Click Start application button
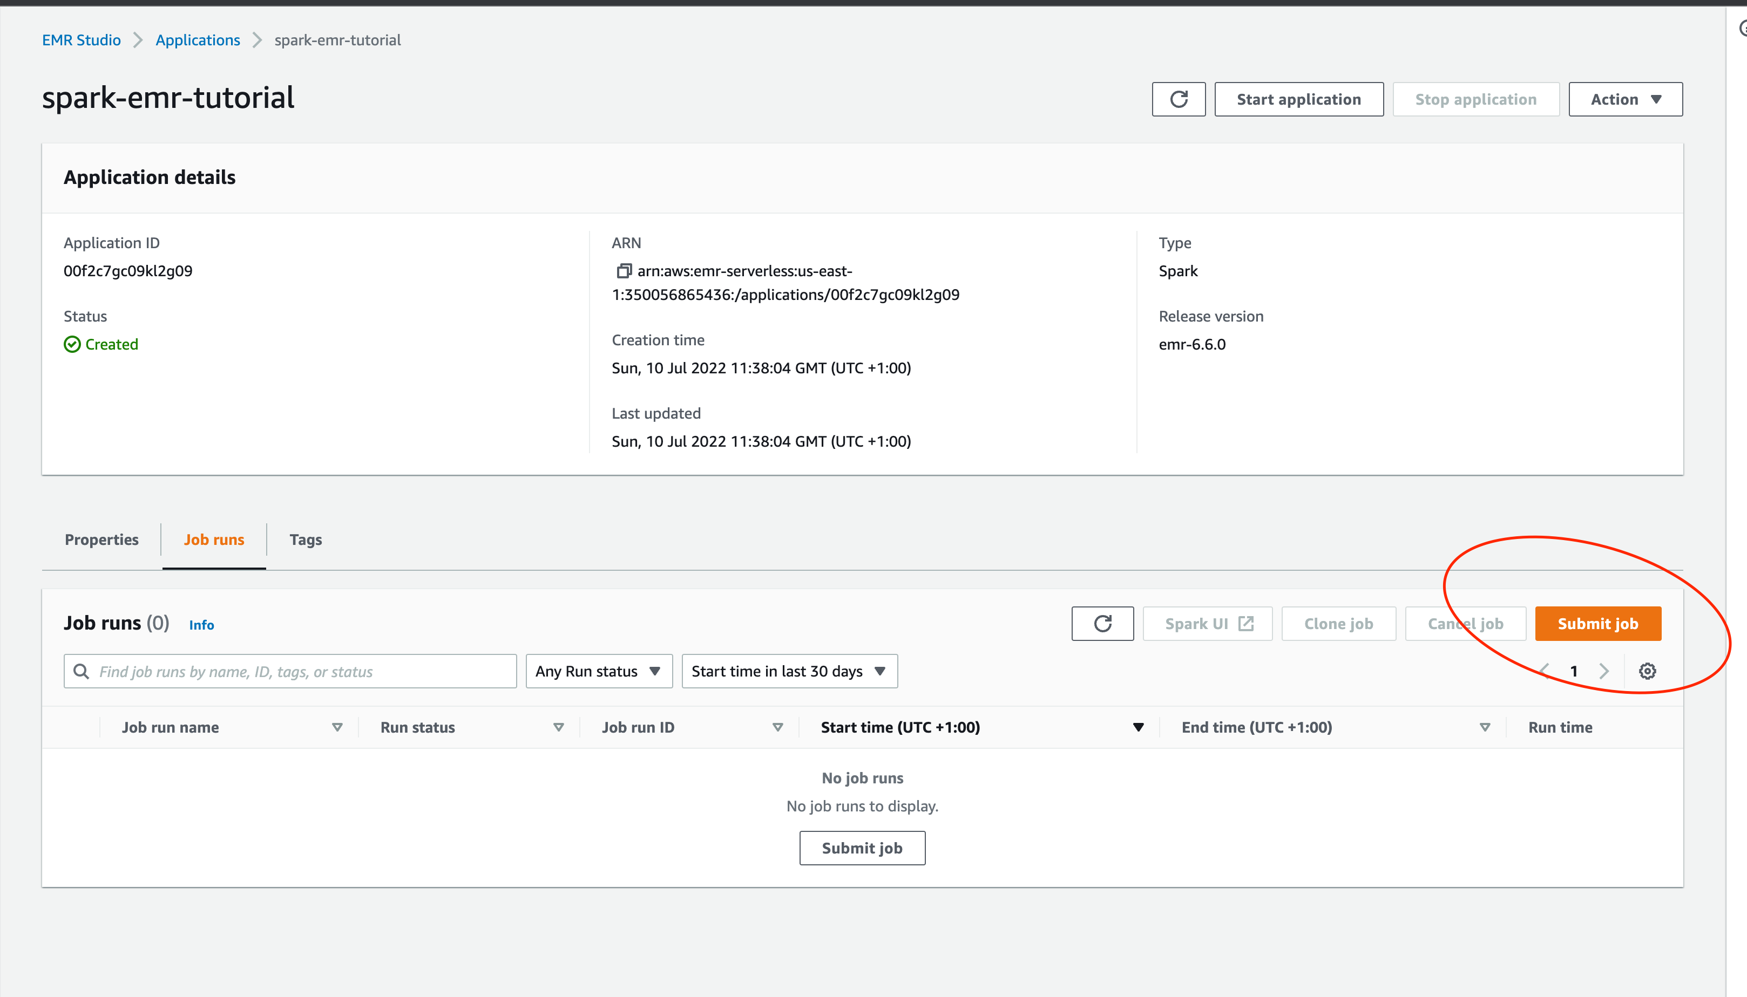The image size is (1747, 997). 1298,99
